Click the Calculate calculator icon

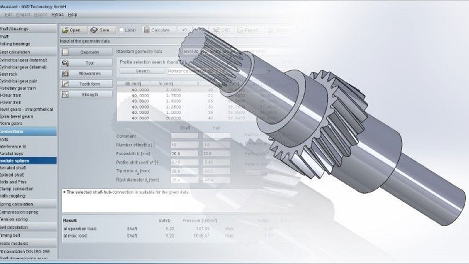click(147, 30)
